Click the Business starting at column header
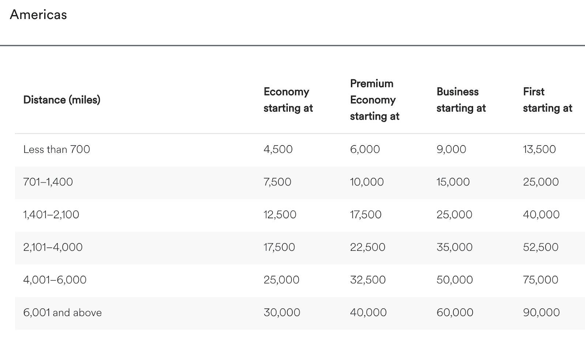This screenshot has width=585, height=344. (461, 100)
